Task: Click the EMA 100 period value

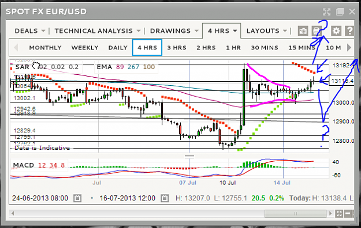Action: pyautogui.click(x=149, y=67)
